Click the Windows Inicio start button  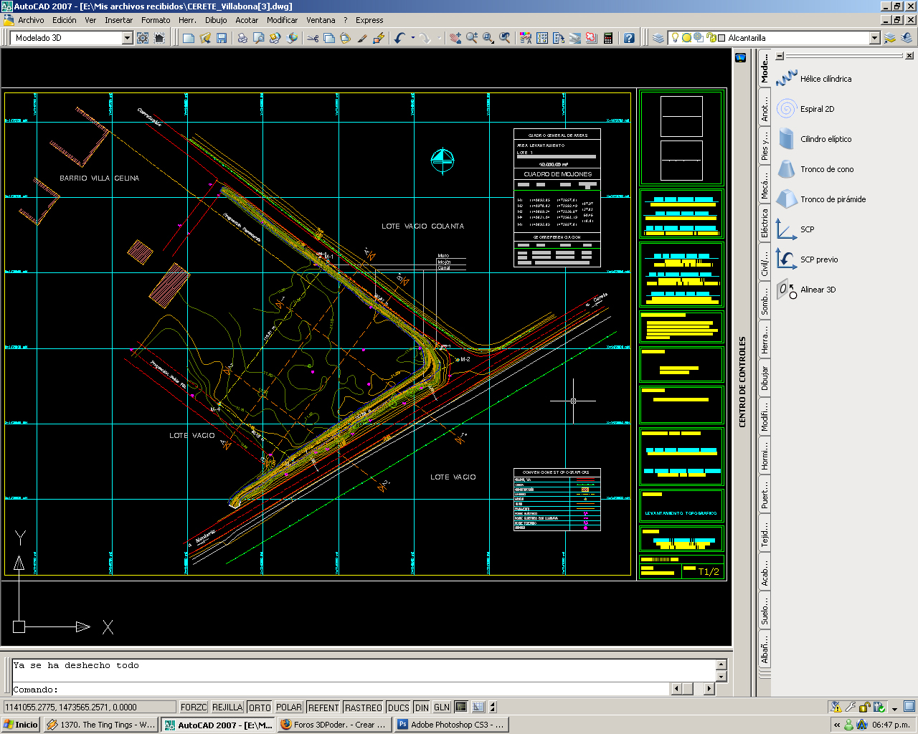pyautogui.click(x=20, y=725)
